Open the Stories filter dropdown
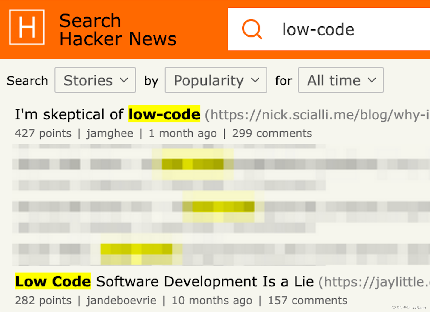Viewport: 430px width, 312px height. (x=95, y=80)
